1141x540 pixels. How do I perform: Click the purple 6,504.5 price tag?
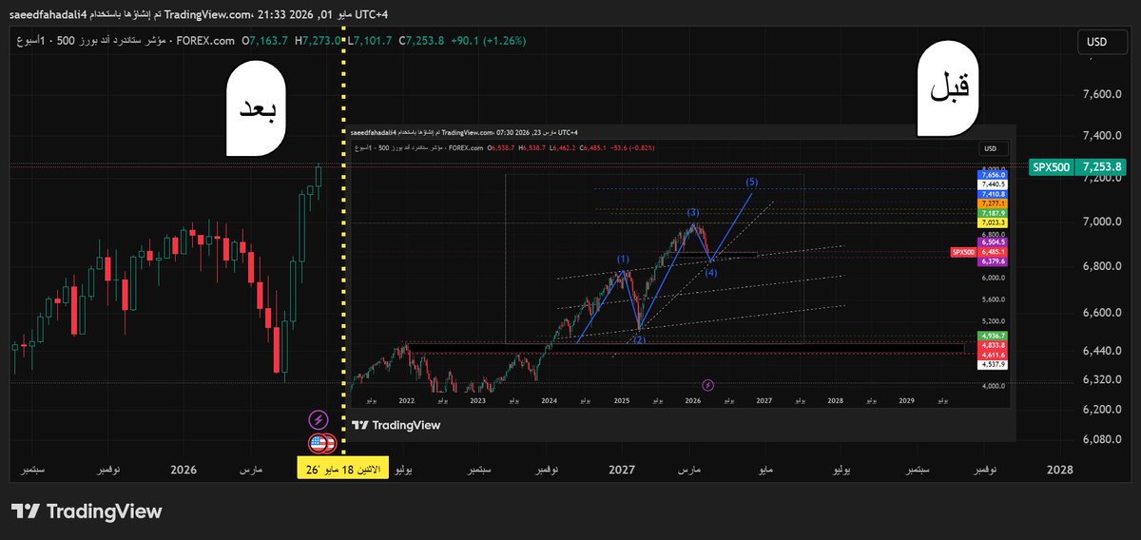(993, 242)
